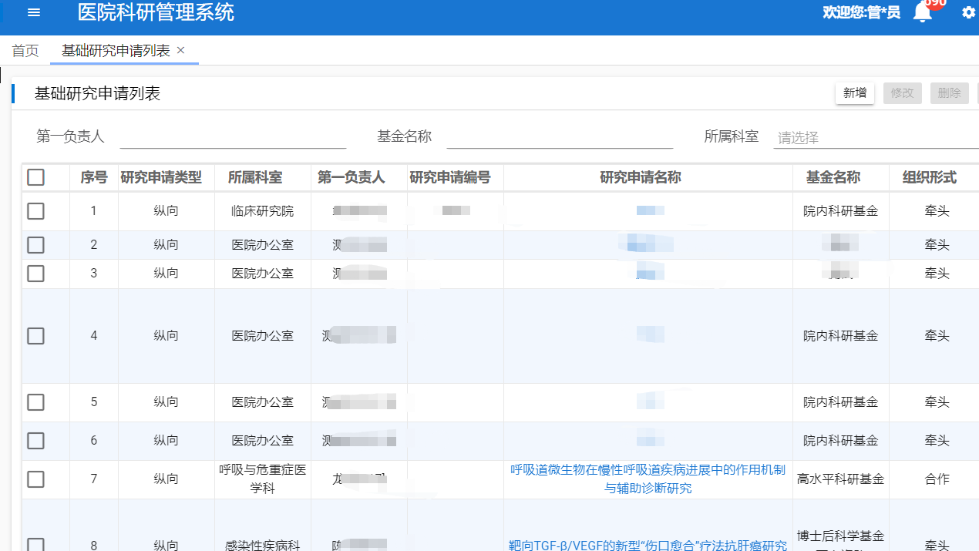Screen dimensions: 979x551
Task: Open the 靶向TGF-β/VEGF research application link
Action: coord(648,545)
